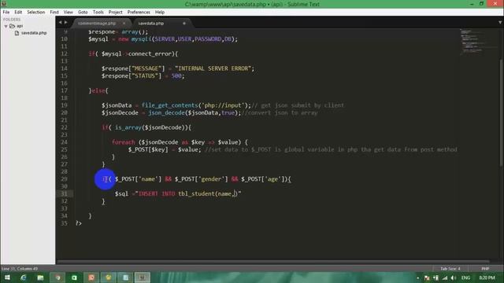Click the savedata.php file icon in sidebar
504x283 pixels.
click(17, 33)
